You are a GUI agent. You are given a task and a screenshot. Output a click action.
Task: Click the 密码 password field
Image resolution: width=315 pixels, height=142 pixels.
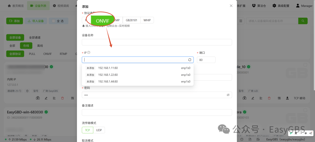pyautogui.click(x=157, y=95)
